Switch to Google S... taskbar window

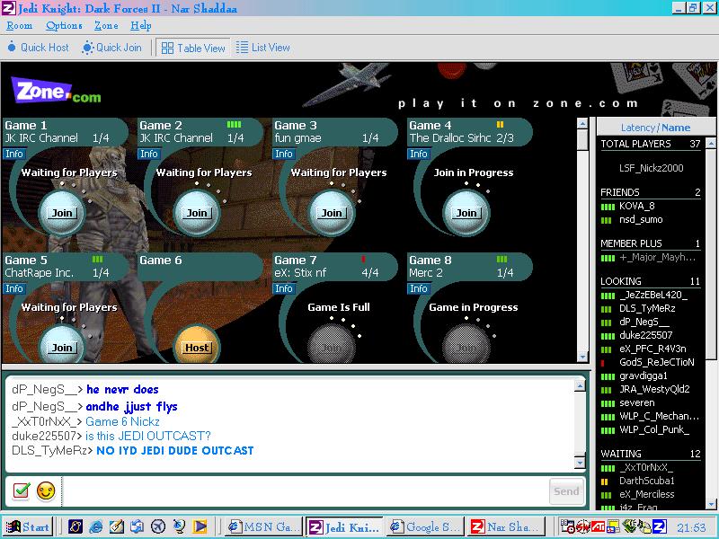coord(424,527)
